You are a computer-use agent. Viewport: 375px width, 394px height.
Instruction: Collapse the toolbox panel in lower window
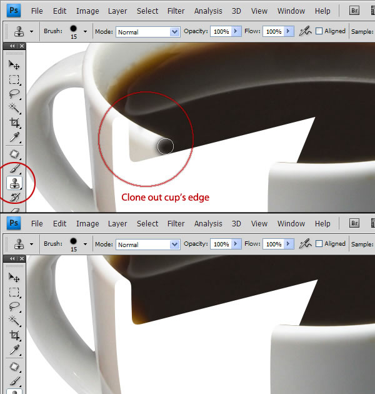(x=12, y=258)
